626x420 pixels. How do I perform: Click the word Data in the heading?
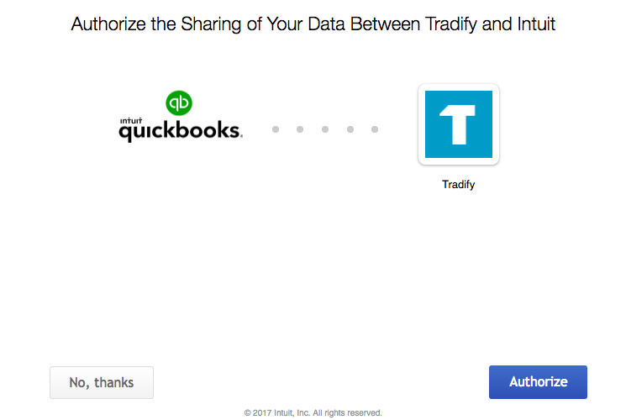coord(326,24)
